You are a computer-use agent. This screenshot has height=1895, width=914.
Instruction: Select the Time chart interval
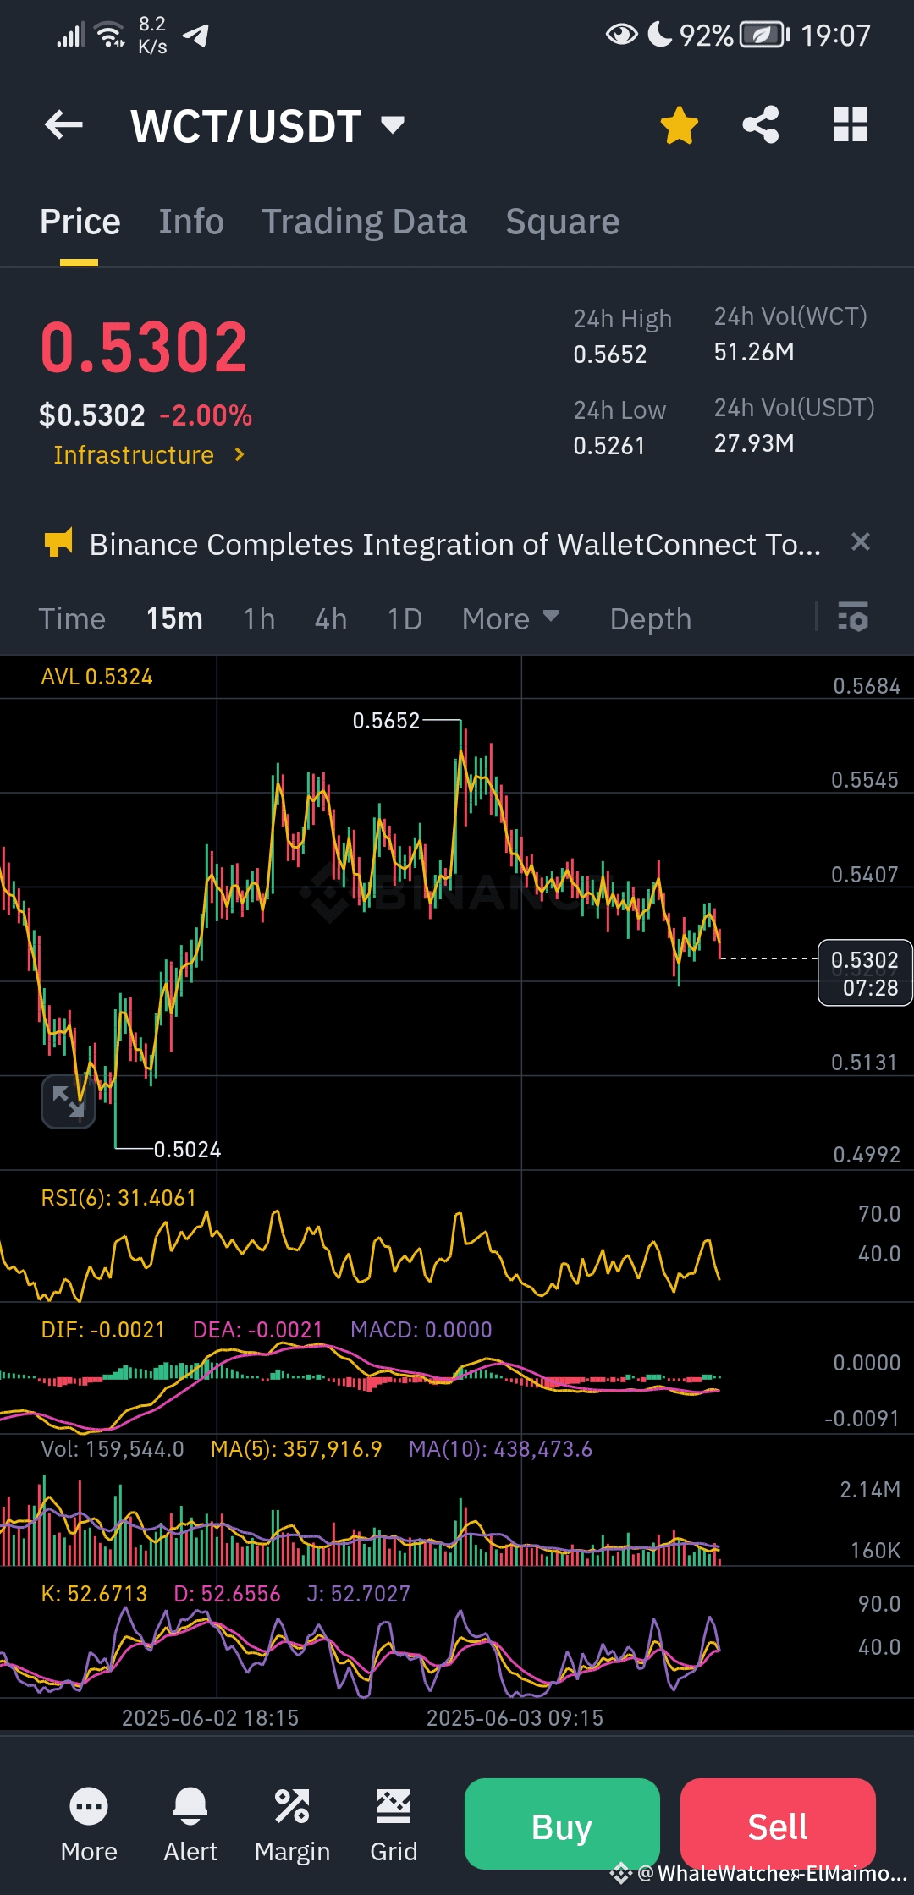coord(72,619)
